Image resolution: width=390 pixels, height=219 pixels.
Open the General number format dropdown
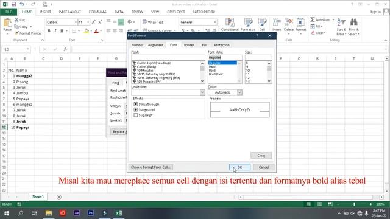coord(215,22)
